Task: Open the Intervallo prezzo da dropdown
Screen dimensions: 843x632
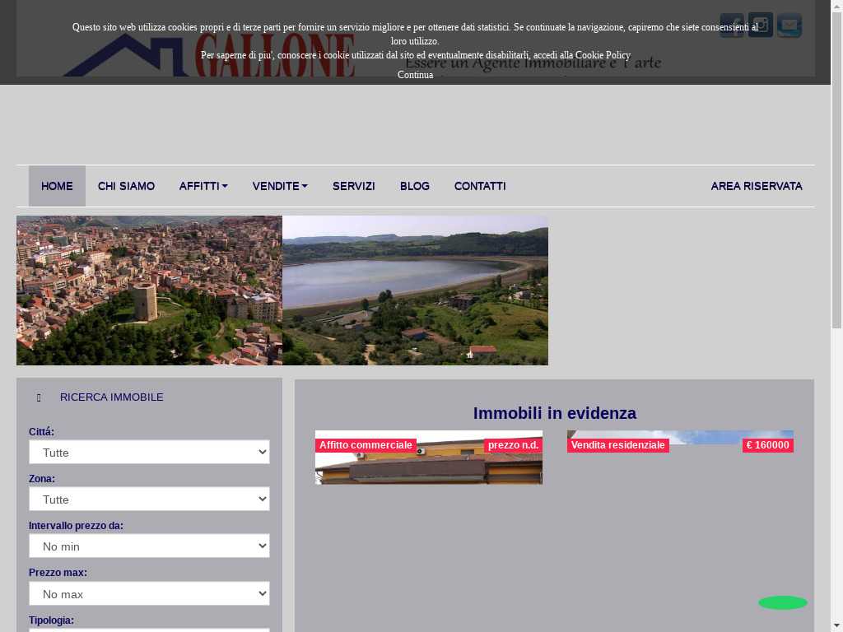Action: click(x=149, y=546)
